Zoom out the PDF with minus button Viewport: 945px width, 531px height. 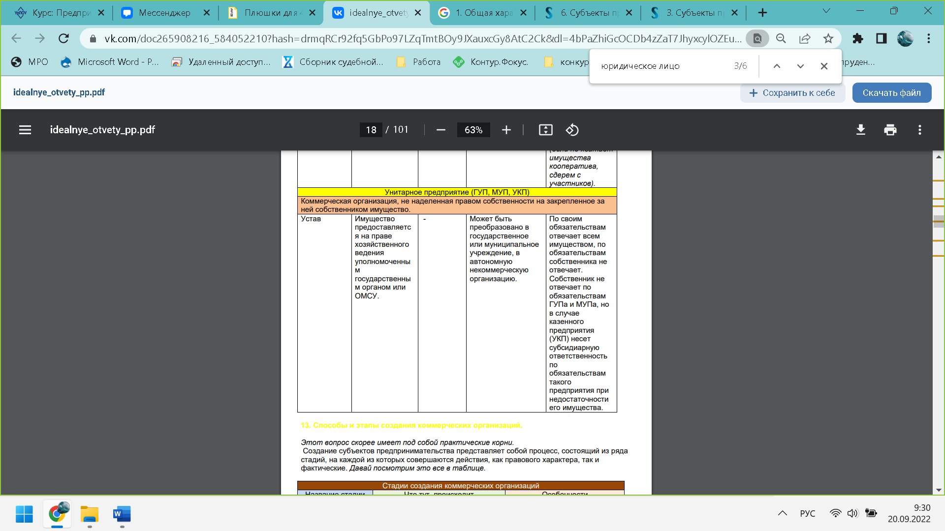[441, 130]
